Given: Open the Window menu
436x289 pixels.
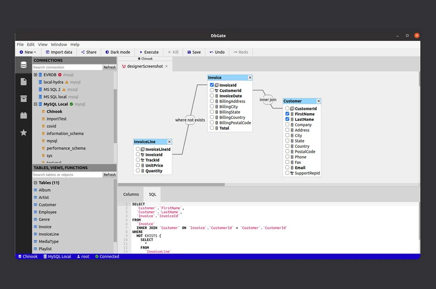Looking at the screenshot, I should point(59,45).
